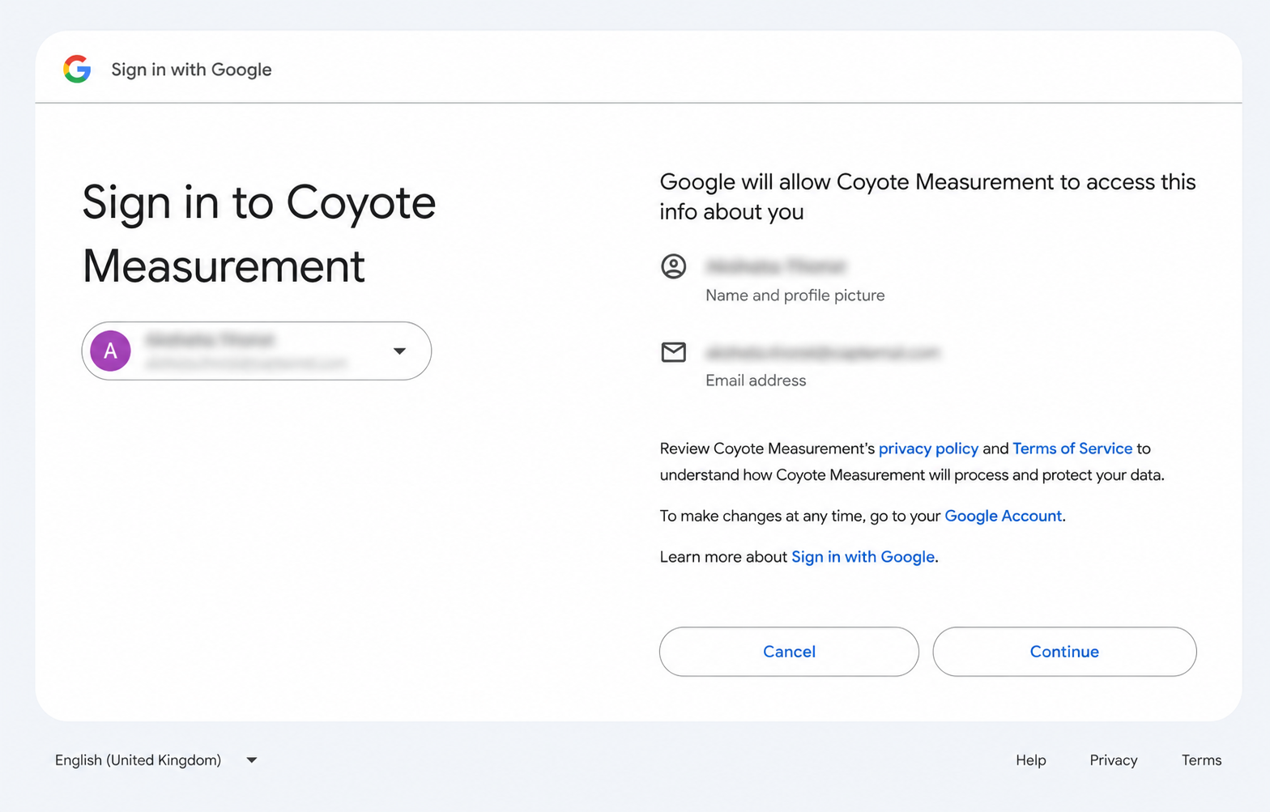1270x812 pixels.
Task: Click the Cancel button
Action: pos(789,652)
